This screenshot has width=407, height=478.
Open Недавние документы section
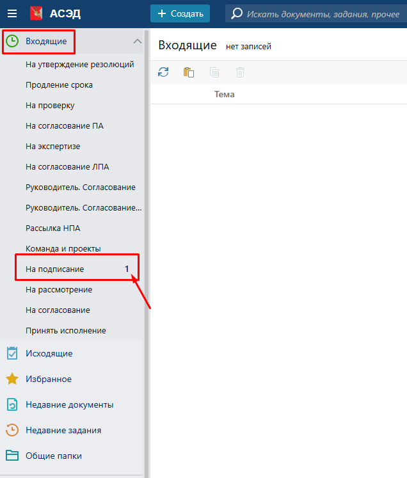click(69, 404)
